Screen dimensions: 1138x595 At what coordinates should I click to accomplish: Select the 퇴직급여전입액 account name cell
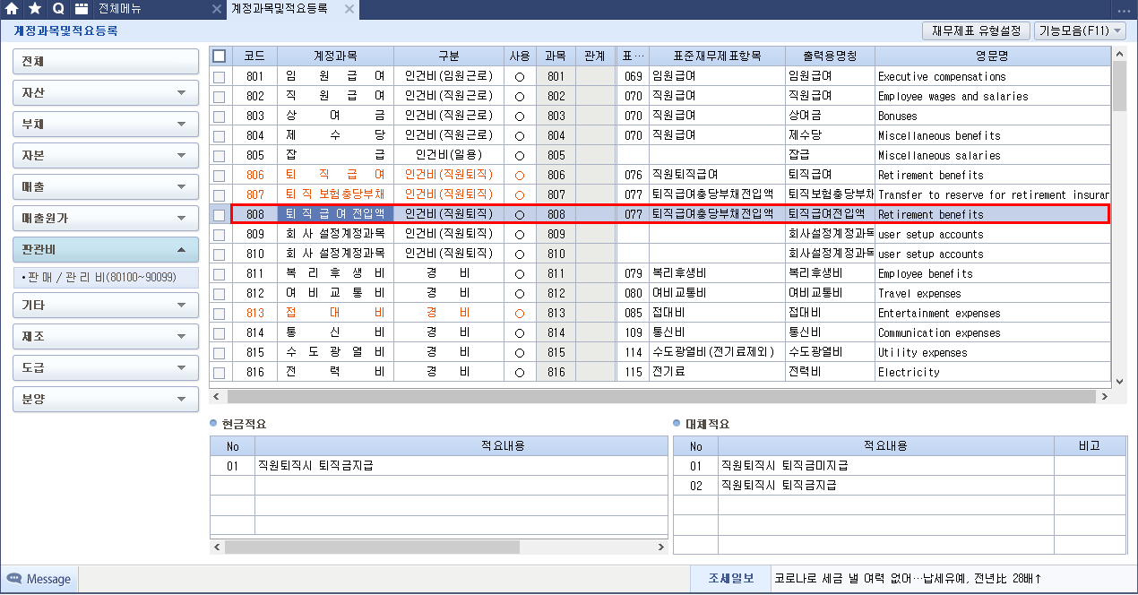335,214
